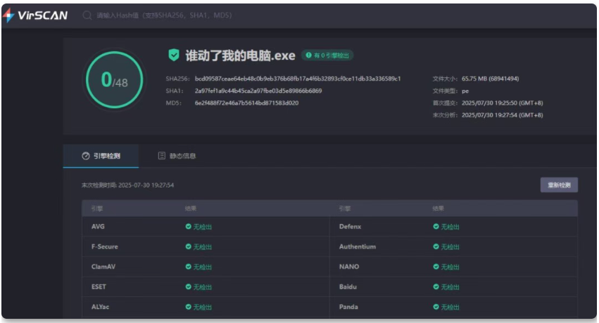Click the 末次检测时间 2025-07-30 19:27:54 line

[127, 185]
